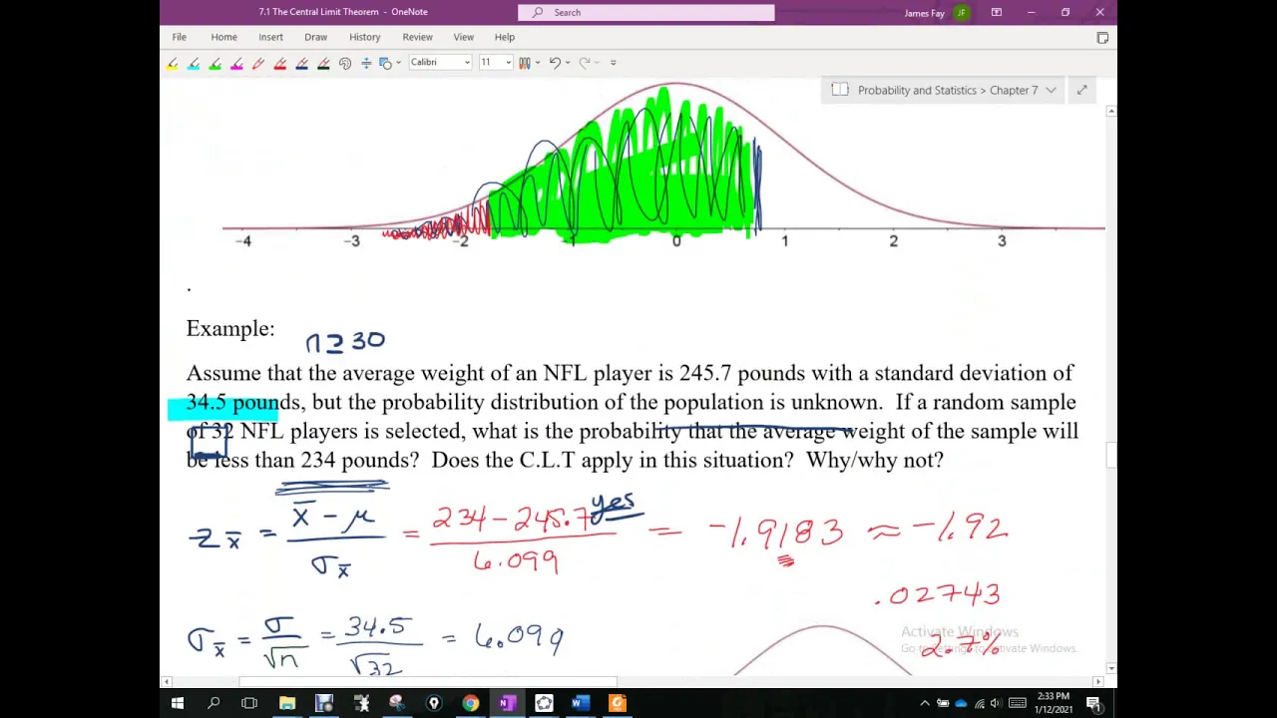
Task: Click the Shapes tool icon
Action: 385,63
